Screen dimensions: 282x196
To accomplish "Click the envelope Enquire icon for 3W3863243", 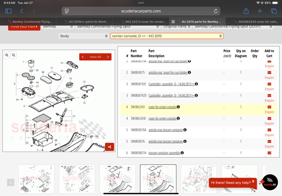I will point(269,107).
